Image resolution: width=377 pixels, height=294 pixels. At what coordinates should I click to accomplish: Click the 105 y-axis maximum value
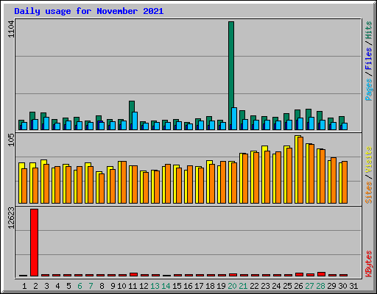[x=11, y=140]
